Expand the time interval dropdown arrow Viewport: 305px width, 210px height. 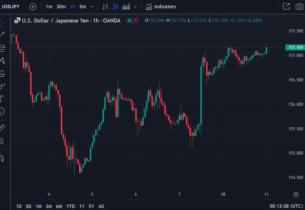92,6
